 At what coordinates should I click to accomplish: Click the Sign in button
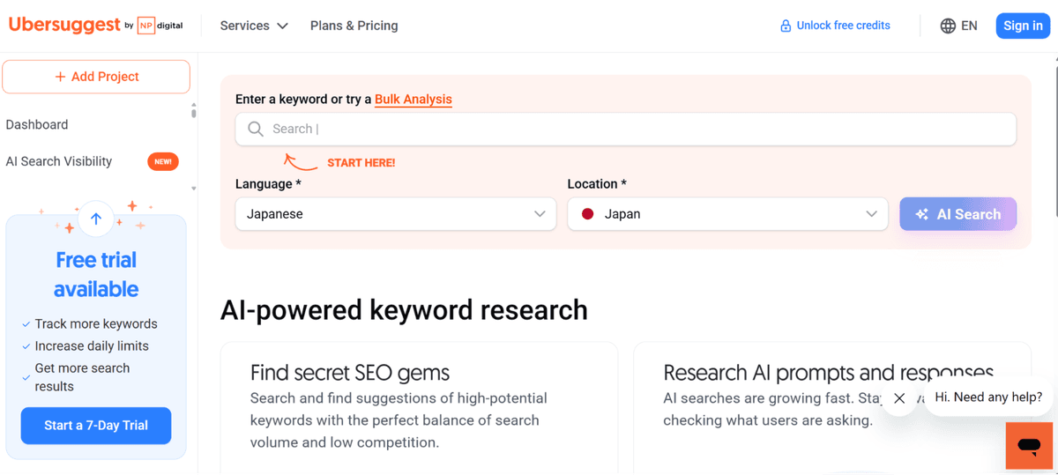(x=1023, y=26)
